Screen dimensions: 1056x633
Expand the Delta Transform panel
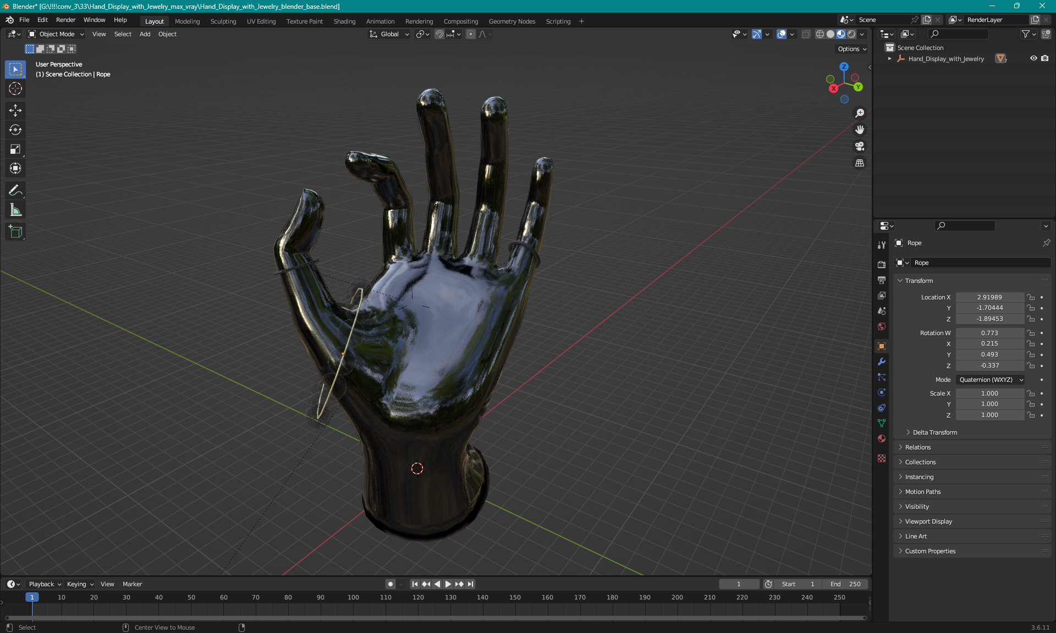point(934,432)
